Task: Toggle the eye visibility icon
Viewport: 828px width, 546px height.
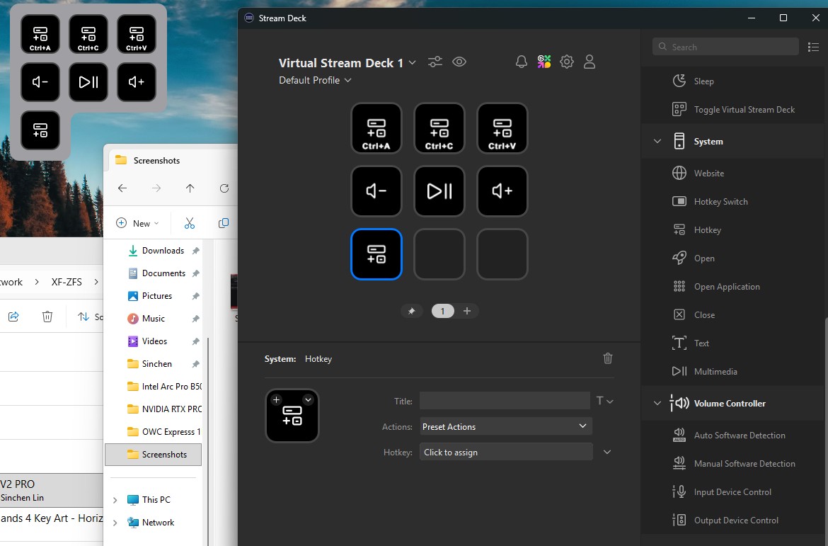Action: coord(459,62)
